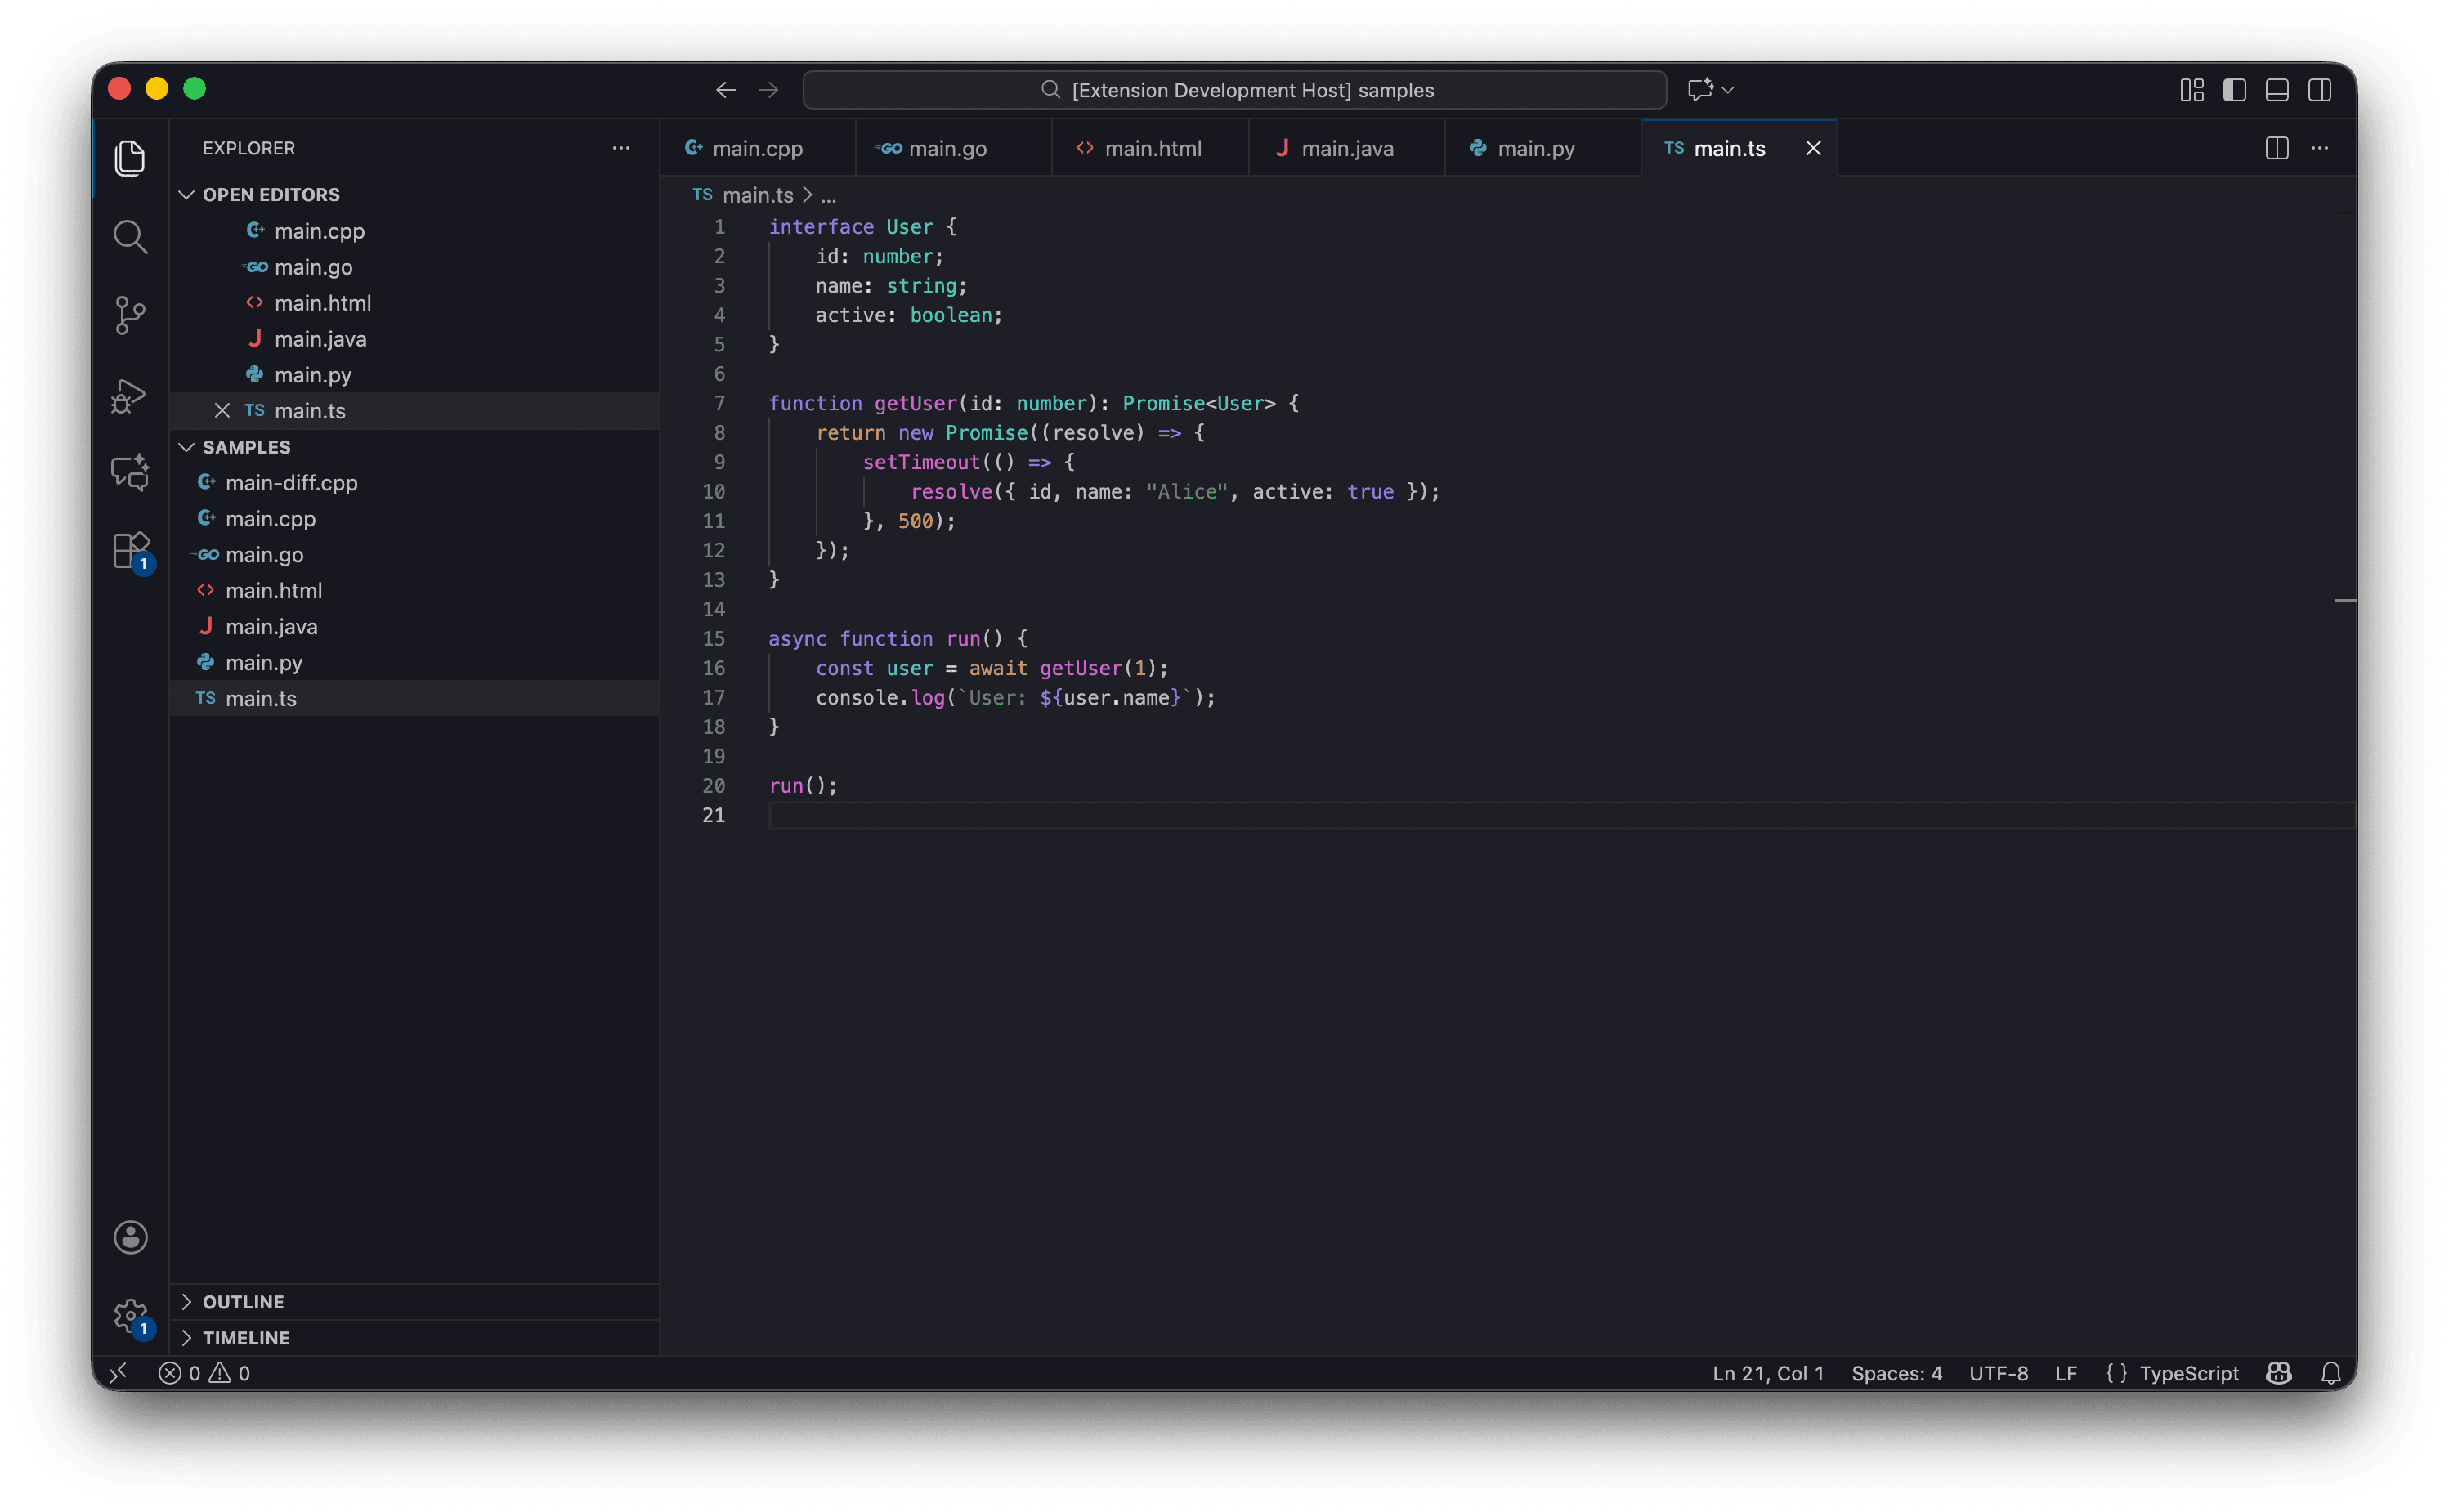The height and width of the screenshot is (1512, 2449).
Task: Open the Search view
Action: point(130,237)
